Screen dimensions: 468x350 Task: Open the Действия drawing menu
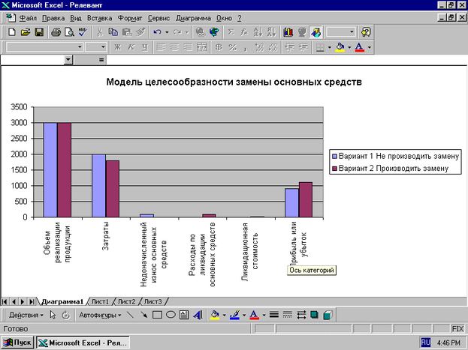click(x=26, y=315)
